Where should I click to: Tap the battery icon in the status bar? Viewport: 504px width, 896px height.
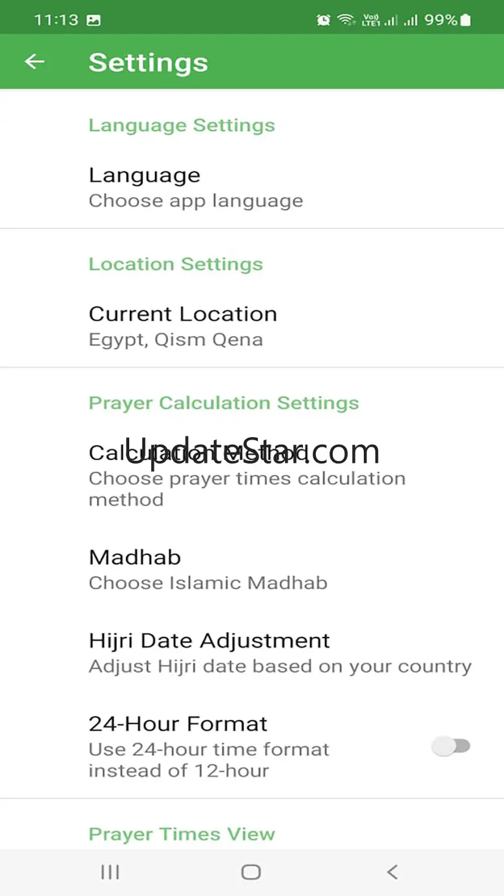tap(465, 20)
